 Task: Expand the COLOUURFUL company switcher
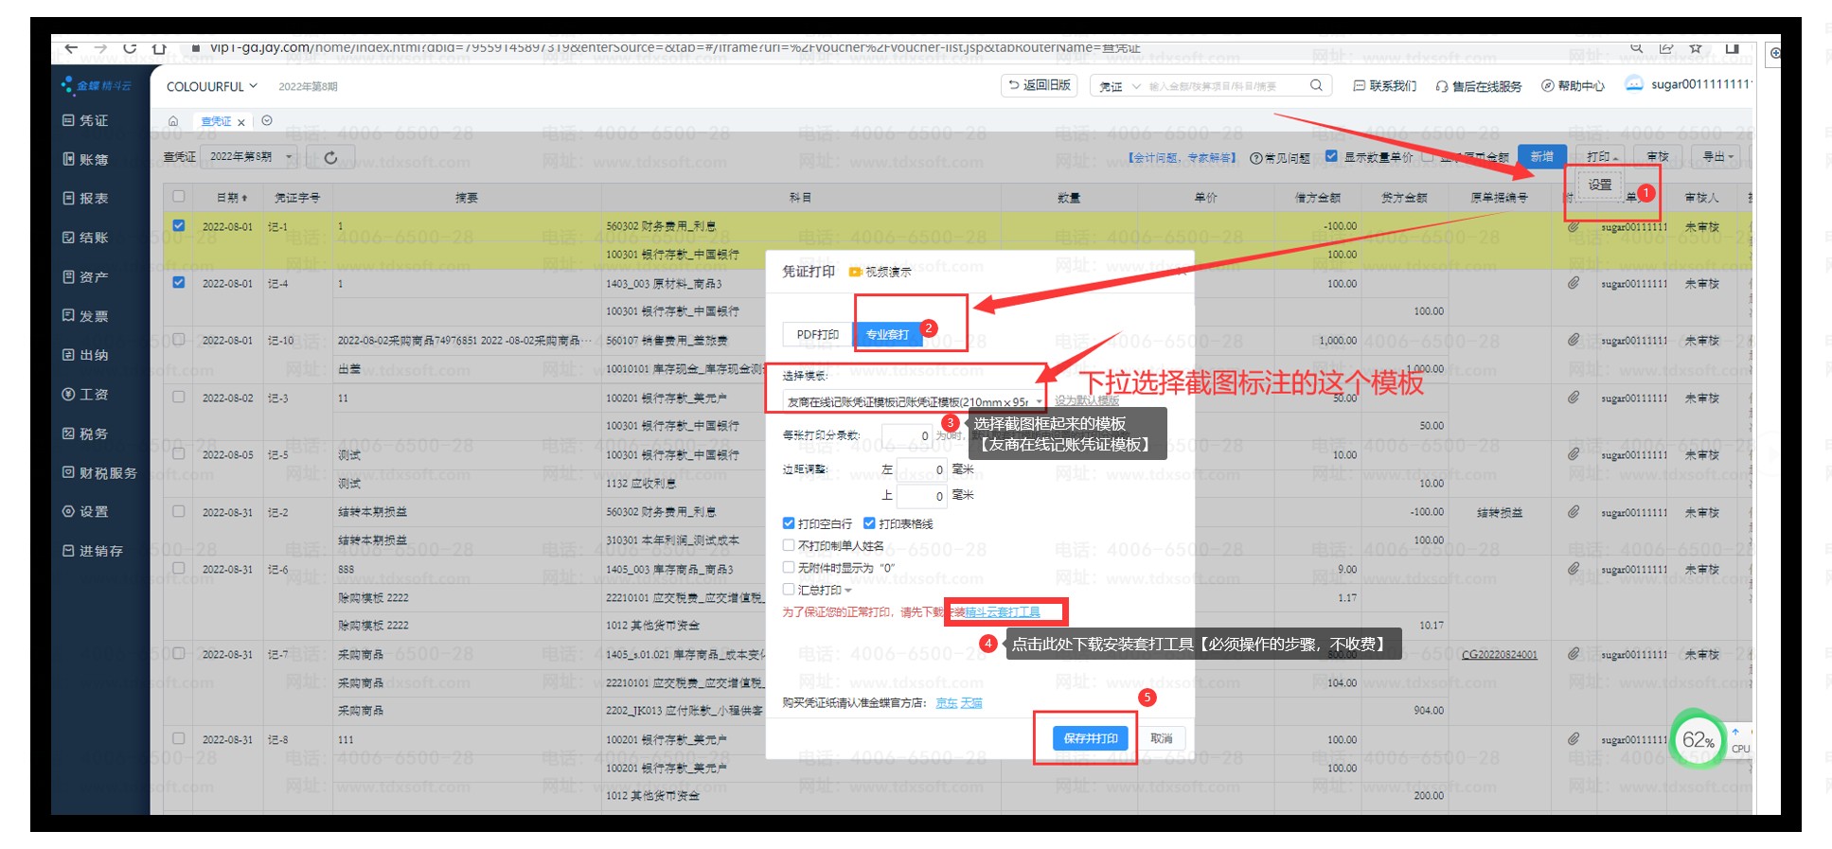tap(212, 86)
